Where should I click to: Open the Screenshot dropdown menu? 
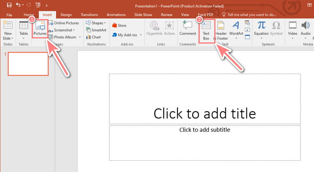64,30
